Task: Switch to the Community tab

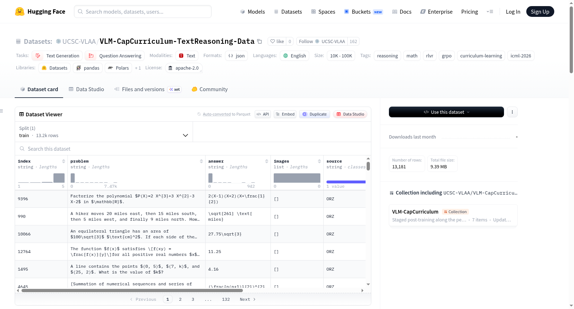Action: pyautogui.click(x=210, y=89)
